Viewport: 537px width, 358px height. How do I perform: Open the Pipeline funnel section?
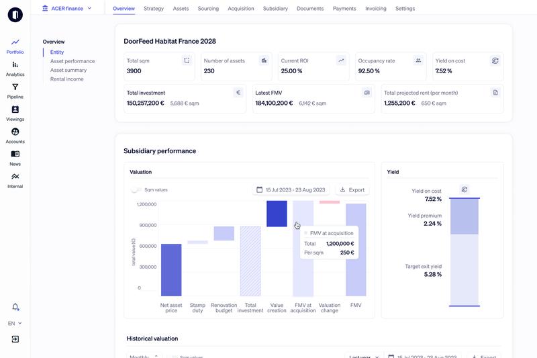pyautogui.click(x=15, y=91)
